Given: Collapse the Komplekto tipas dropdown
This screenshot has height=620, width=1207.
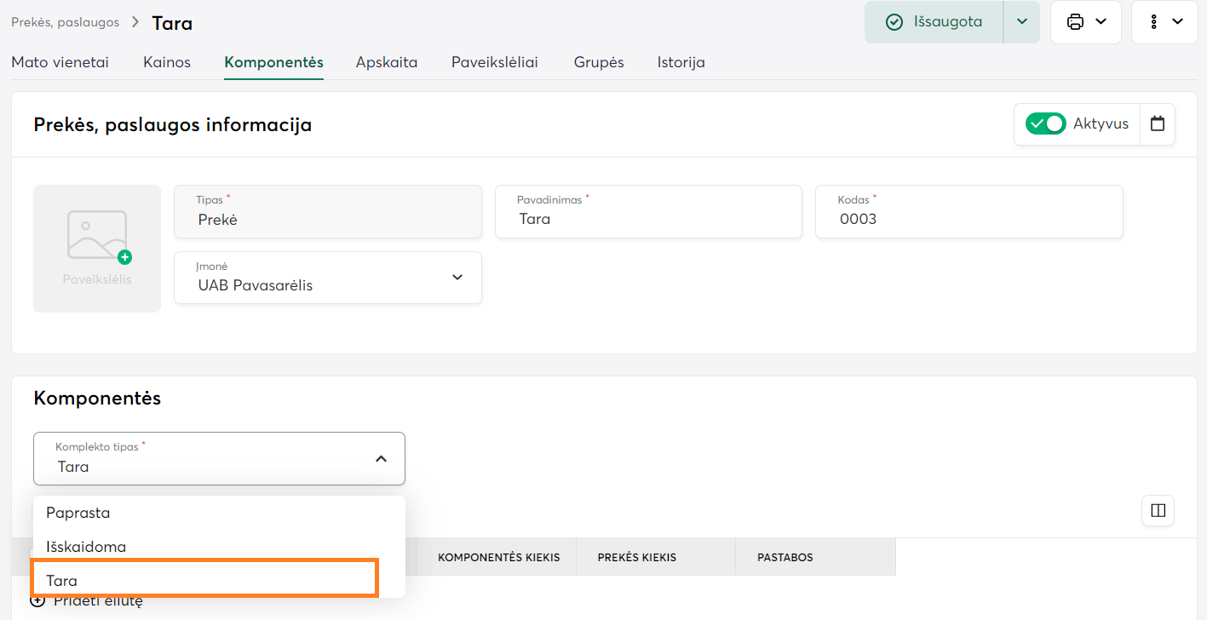Looking at the screenshot, I should pos(381,459).
